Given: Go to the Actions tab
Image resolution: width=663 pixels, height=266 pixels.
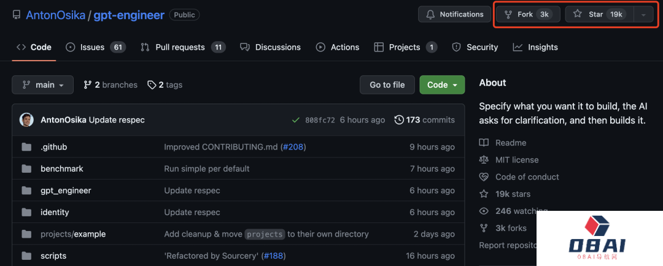Looking at the screenshot, I should click(337, 47).
